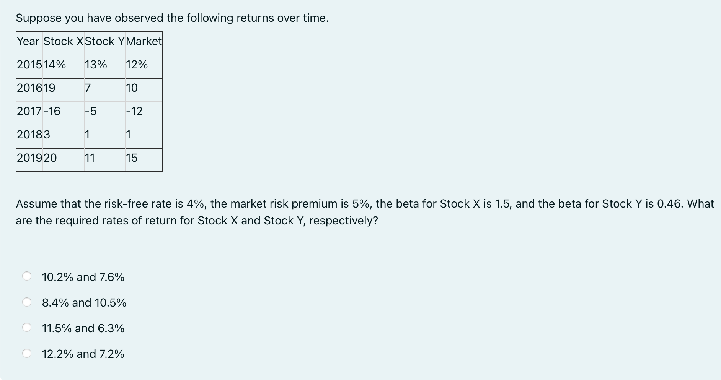The height and width of the screenshot is (380, 721).
Task: Click the Stock X column header
Action: (62, 41)
